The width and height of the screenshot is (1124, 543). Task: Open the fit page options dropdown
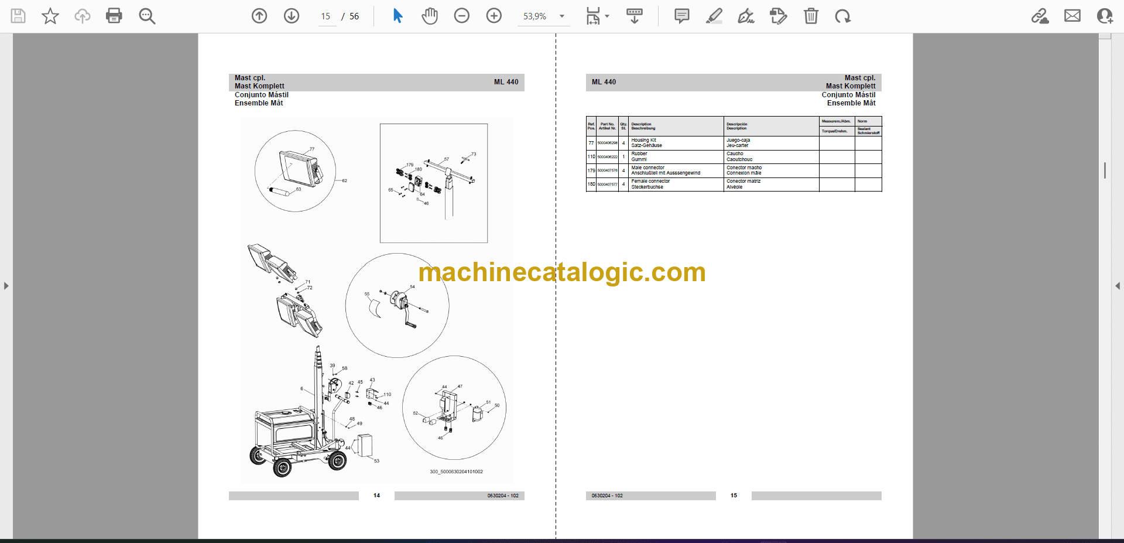(597, 16)
